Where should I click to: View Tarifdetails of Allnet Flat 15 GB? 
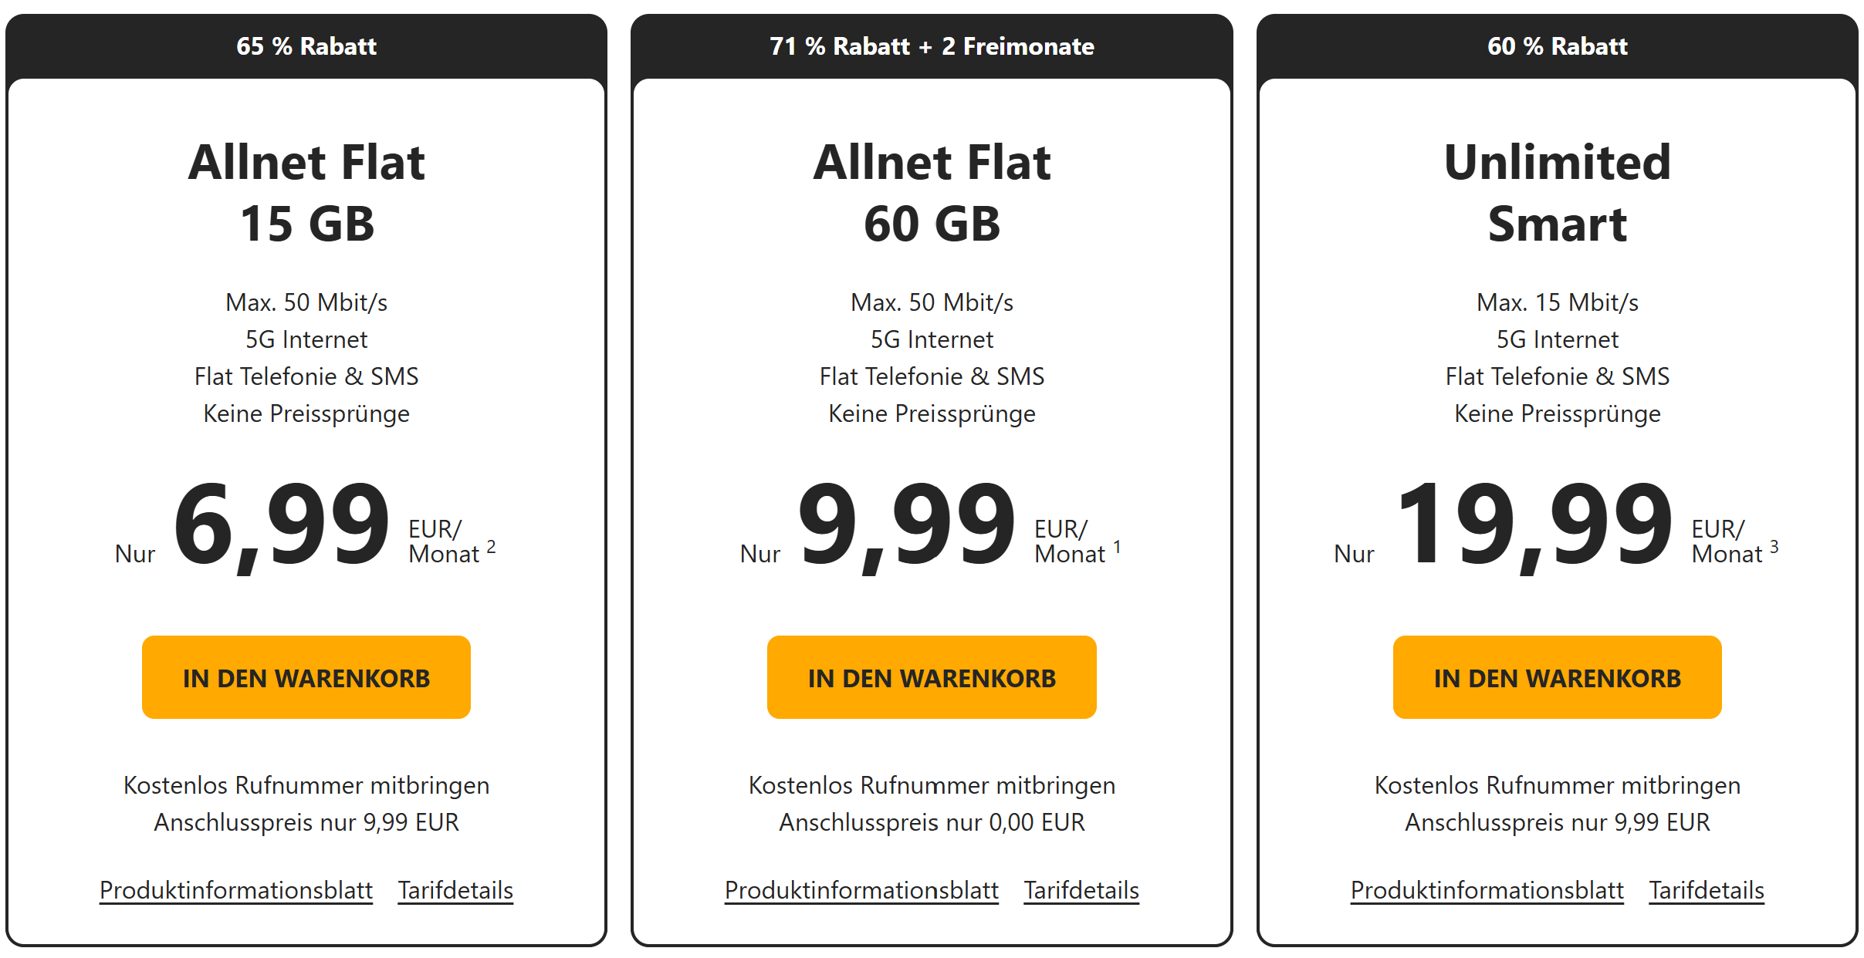pos(455,890)
